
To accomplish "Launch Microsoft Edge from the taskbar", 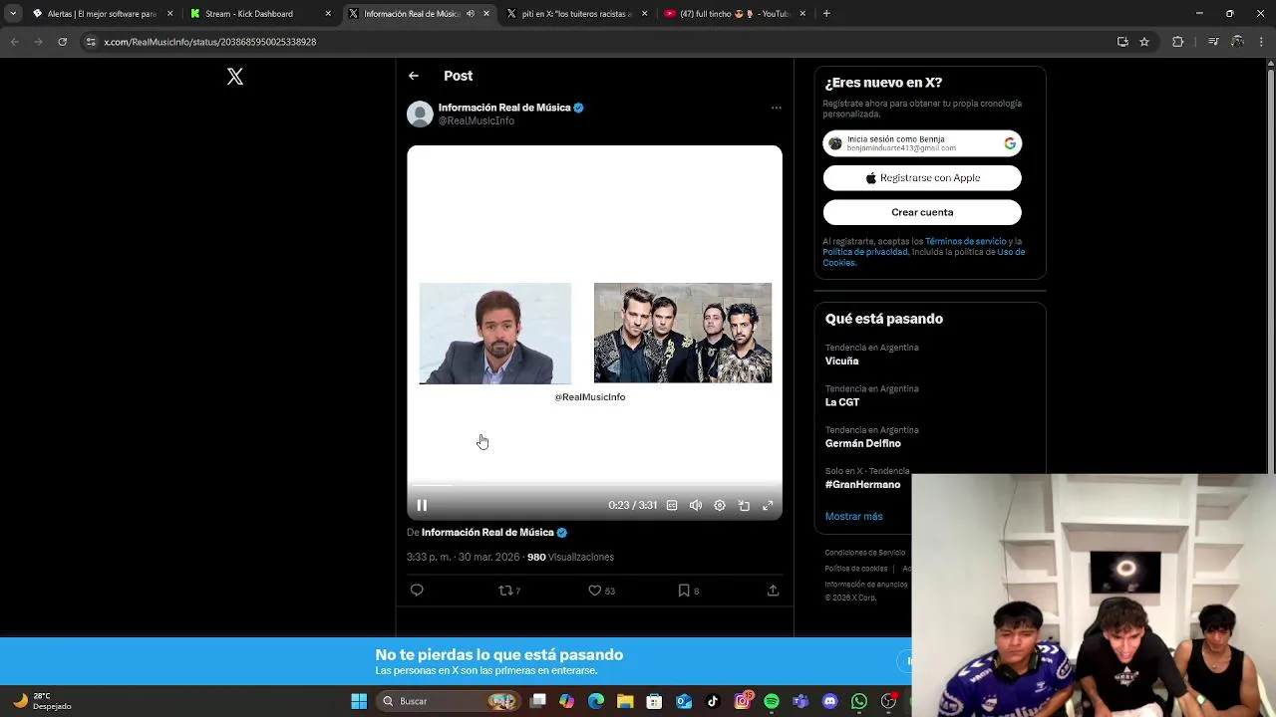I will pyautogui.click(x=596, y=701).
